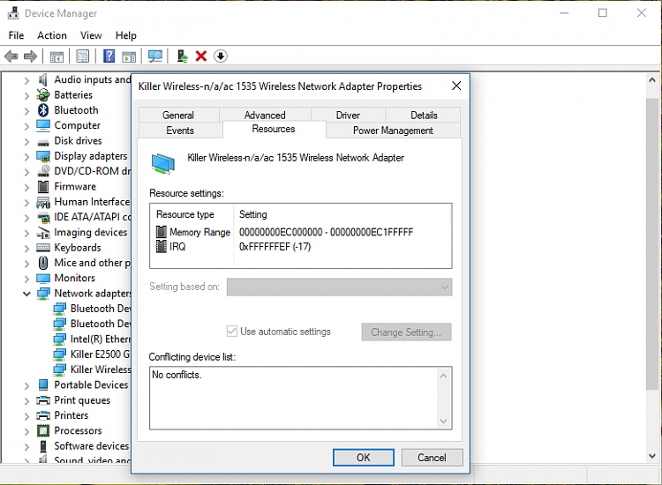
Task: Click the network adapter icon in Properties dialog
Action: click(x=163, y=164)
